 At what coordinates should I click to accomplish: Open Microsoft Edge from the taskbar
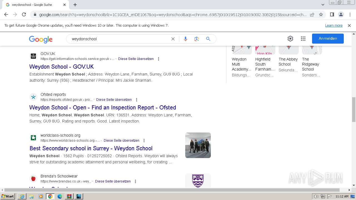click(x=60, y=196)
